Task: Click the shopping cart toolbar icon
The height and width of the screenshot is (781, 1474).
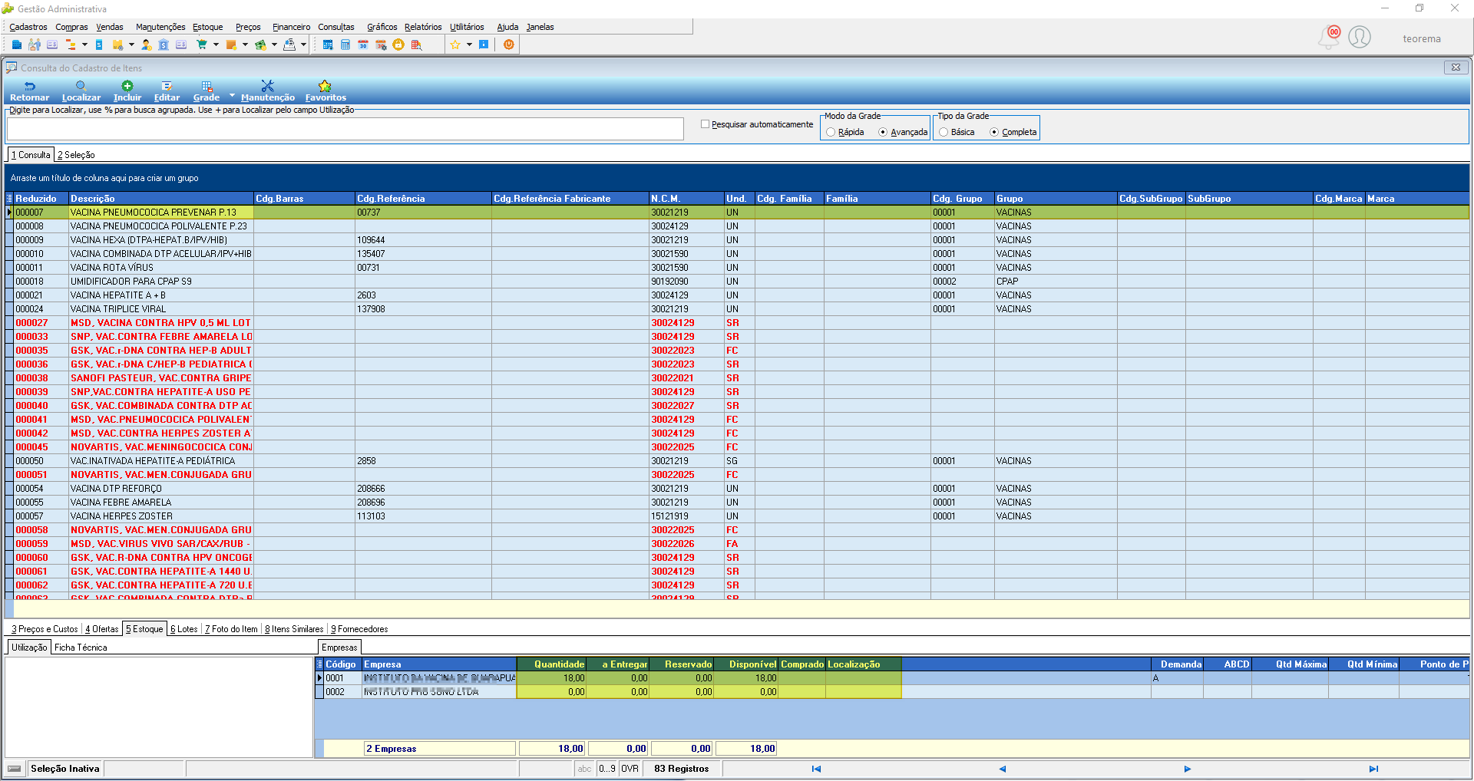Action: tap(202, 44)
